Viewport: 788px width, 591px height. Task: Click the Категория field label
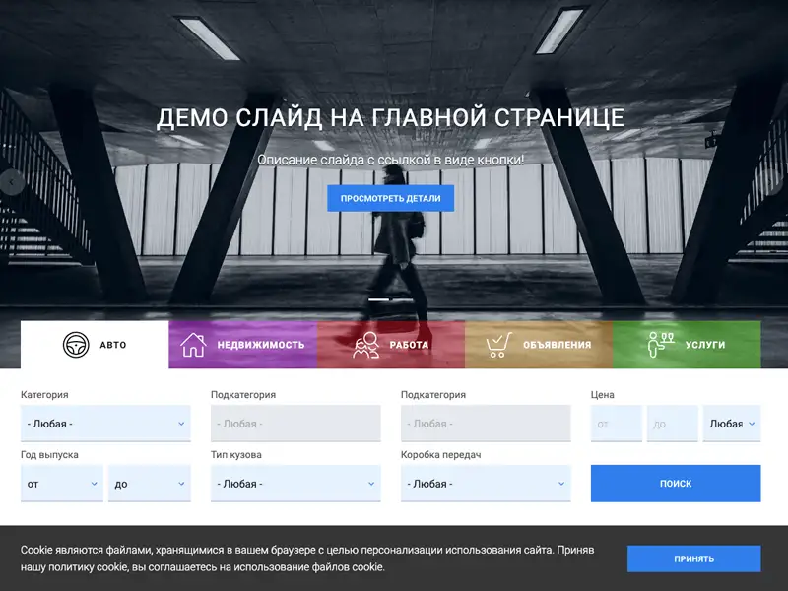pos(44,395)
